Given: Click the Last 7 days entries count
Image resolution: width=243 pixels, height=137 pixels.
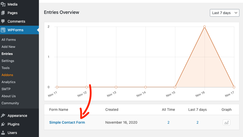Looking at the screenshot, I should [197, 123].
